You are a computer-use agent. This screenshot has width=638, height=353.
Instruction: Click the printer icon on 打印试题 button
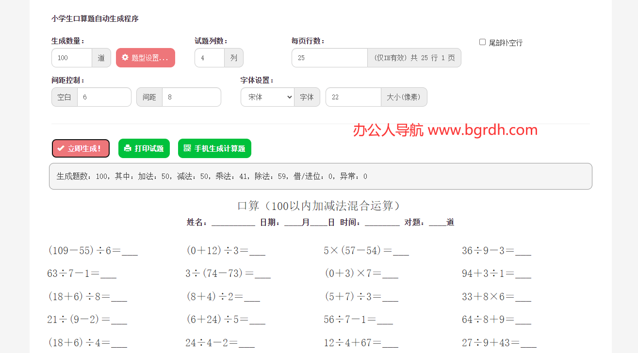pyautogui.click(x=127, y=148)
